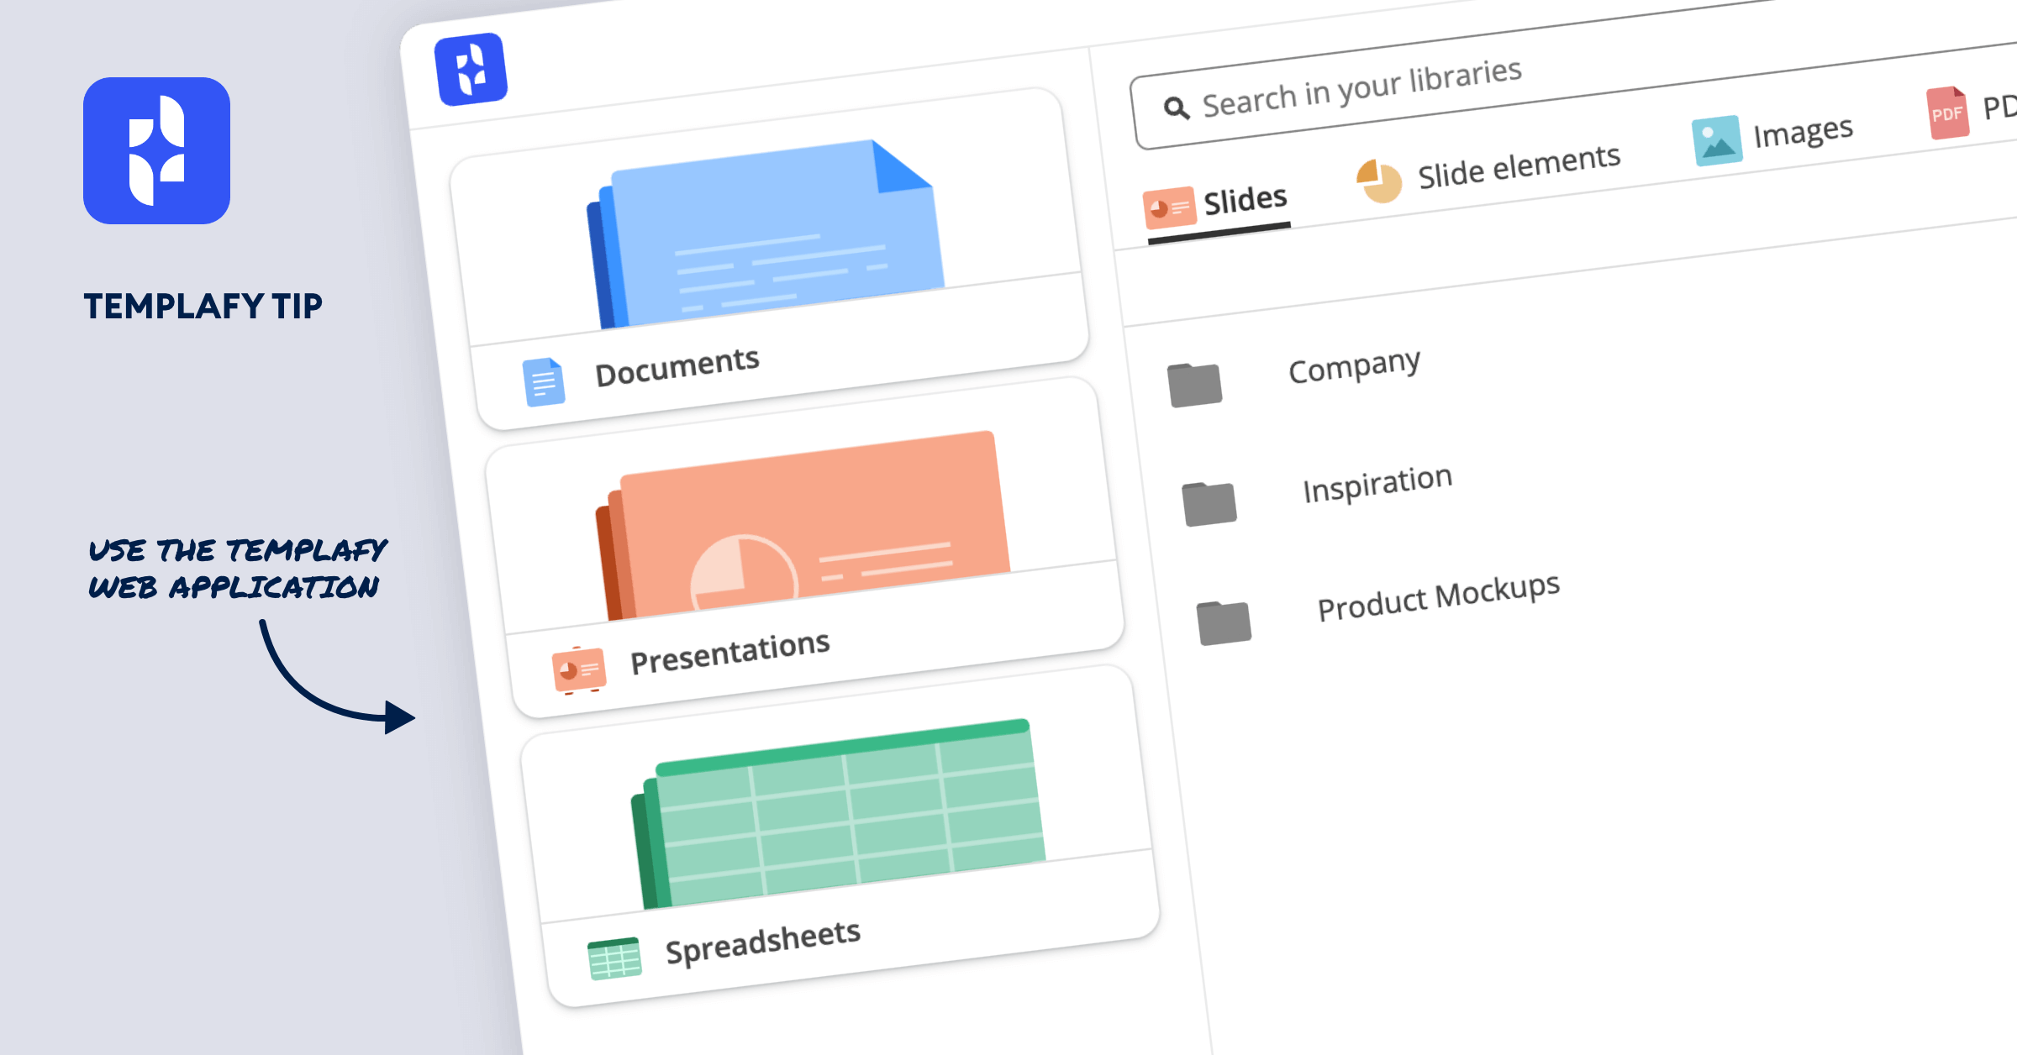This screenshot has width=2017, height=1055.
Task: Open the PDF tab
Action: (1972, 111)
